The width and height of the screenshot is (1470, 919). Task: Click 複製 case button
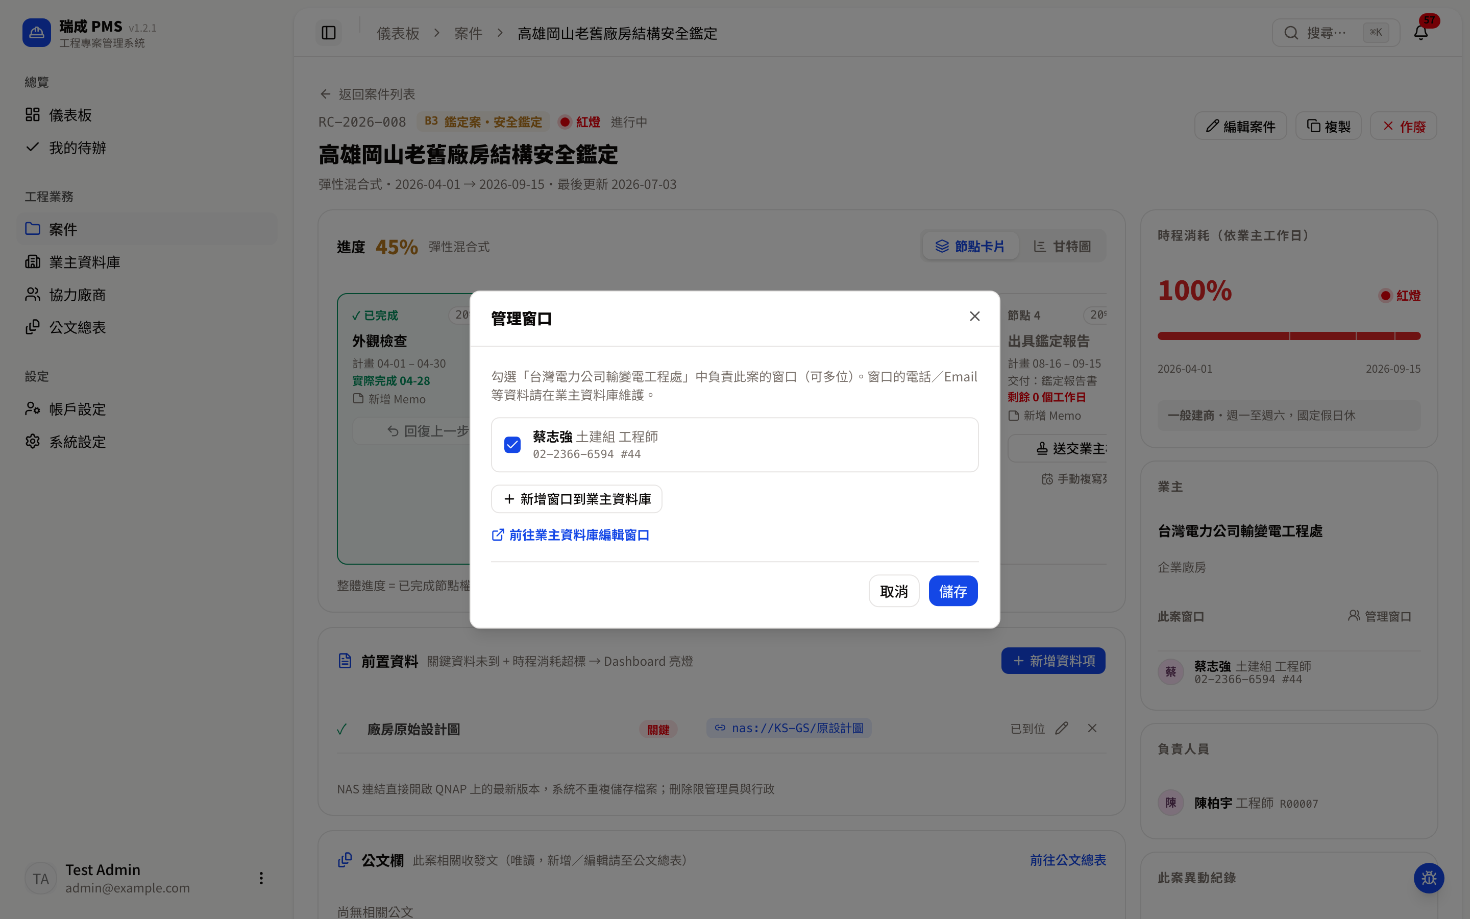(1329, 126)
